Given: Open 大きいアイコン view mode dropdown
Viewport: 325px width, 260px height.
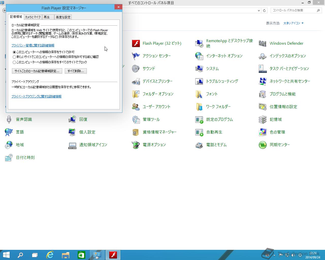Looking at the screenshot, I should pos(293,23).
